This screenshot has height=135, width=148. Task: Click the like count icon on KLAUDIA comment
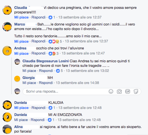pos(50,108)
